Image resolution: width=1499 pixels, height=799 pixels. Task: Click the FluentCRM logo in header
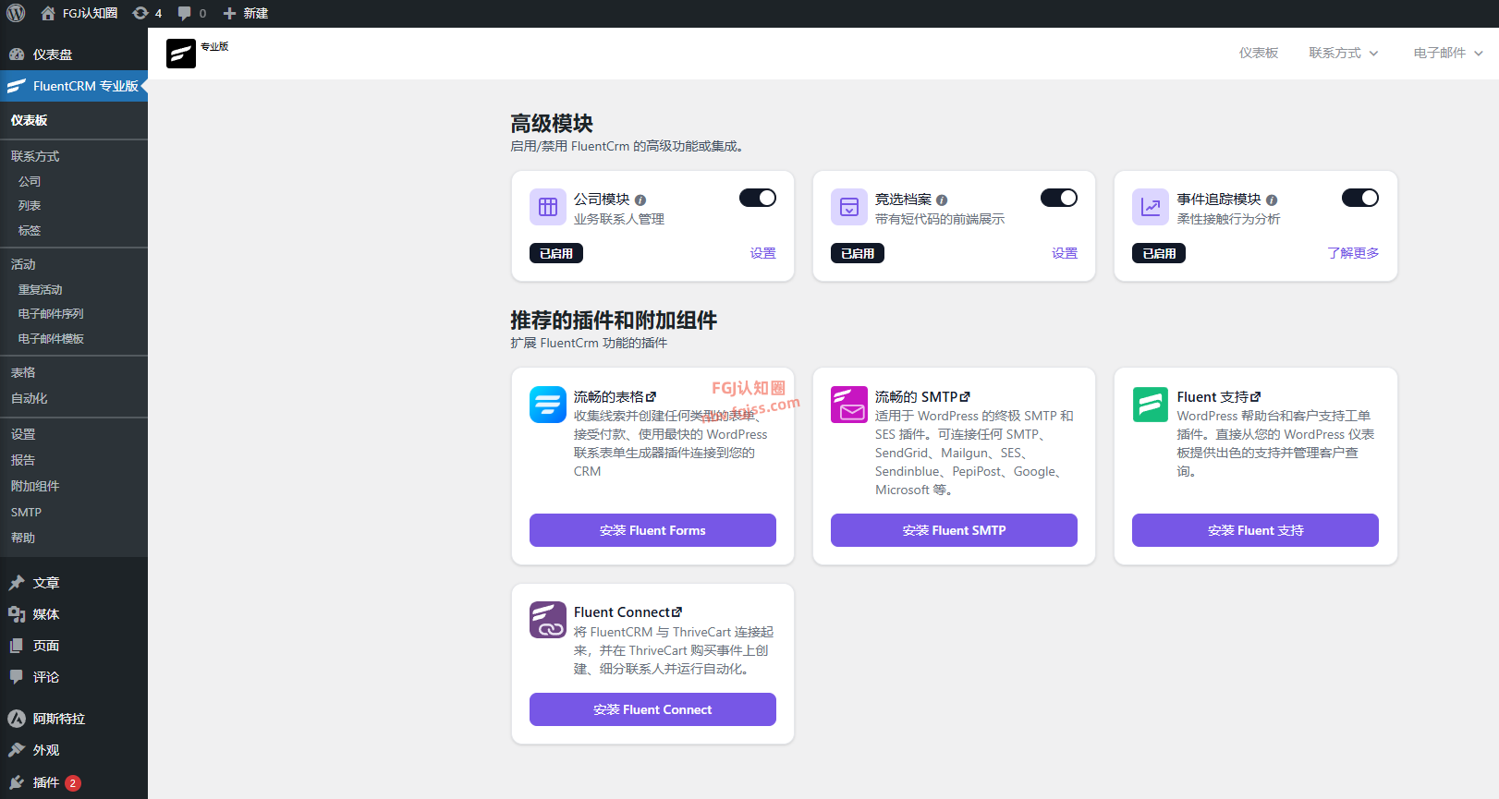pos(181,54)
